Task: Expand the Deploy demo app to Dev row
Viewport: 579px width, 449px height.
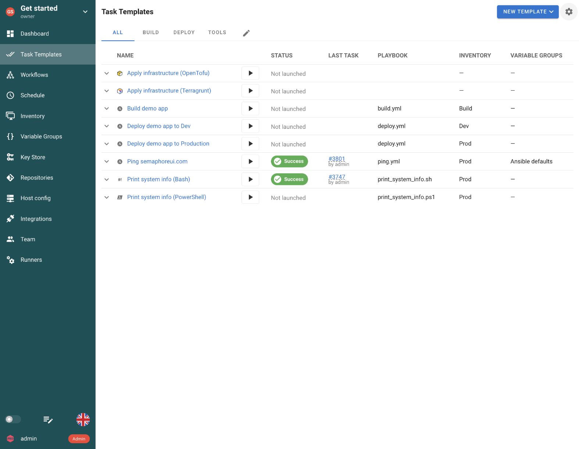Action: [x=107, y=126]
